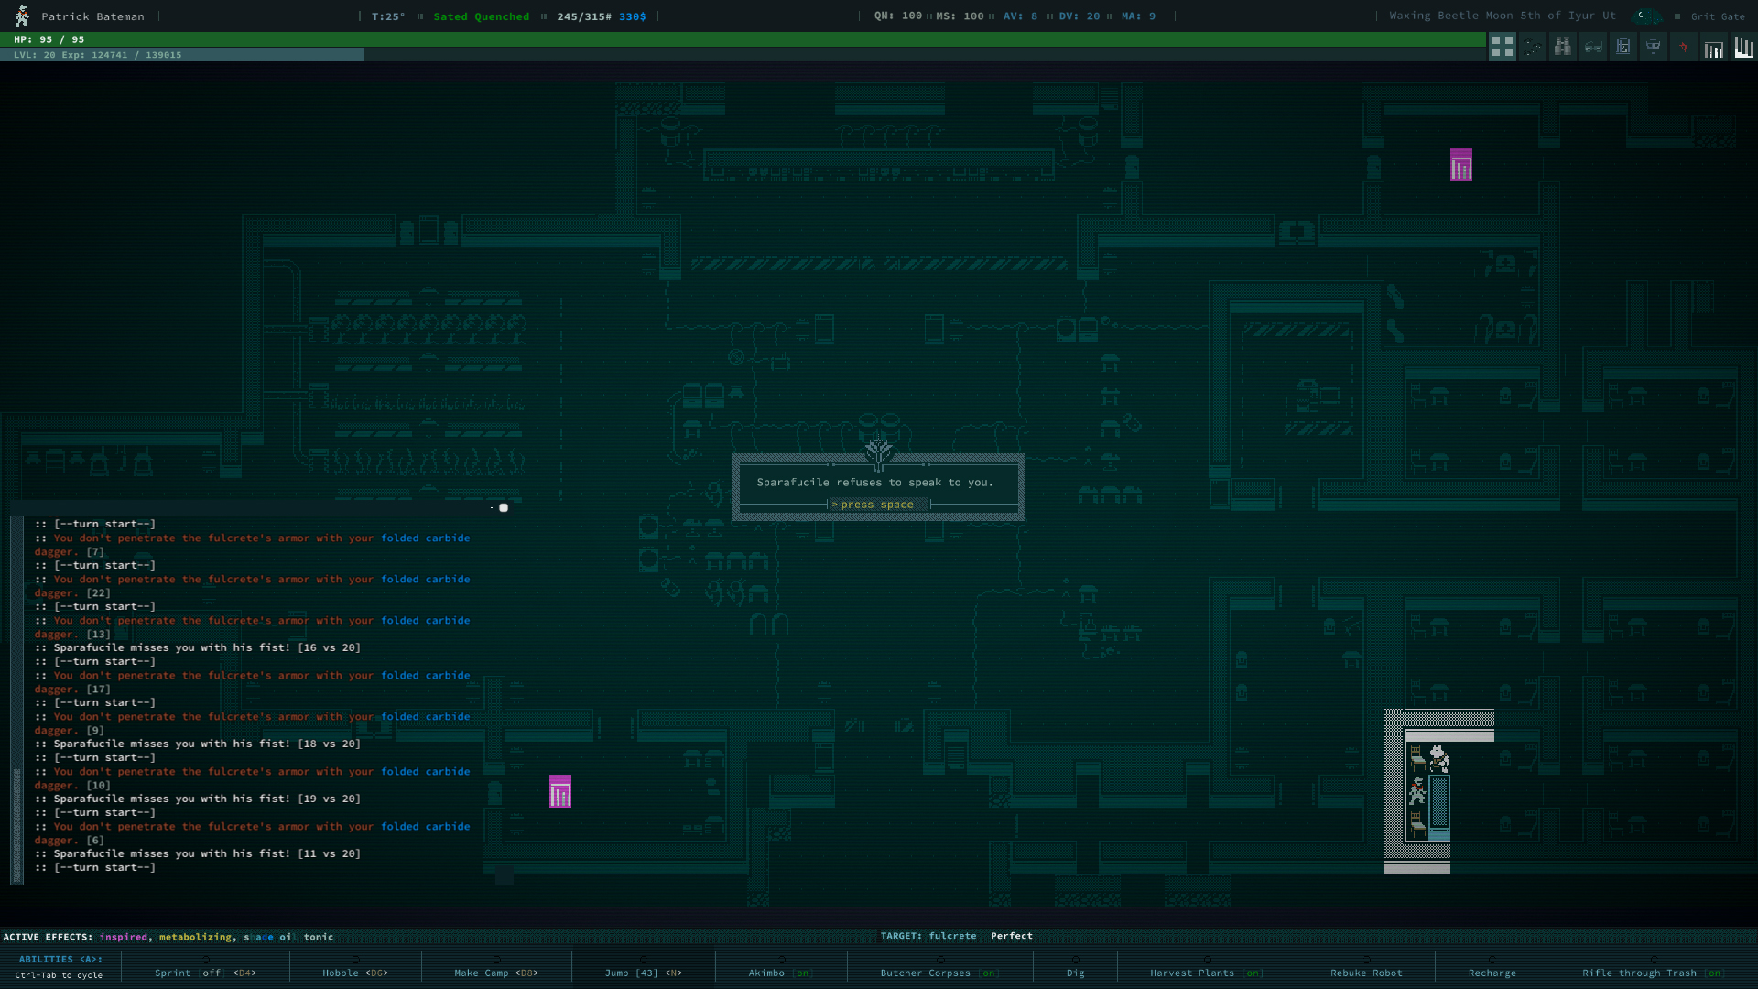This screenshot has width=1758, height=989.
Task: Click the red star icon in toolbar
Action: pos(1683,47)
